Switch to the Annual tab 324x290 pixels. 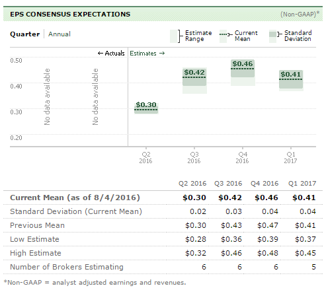pyautogui.click(x=60, y=34)
